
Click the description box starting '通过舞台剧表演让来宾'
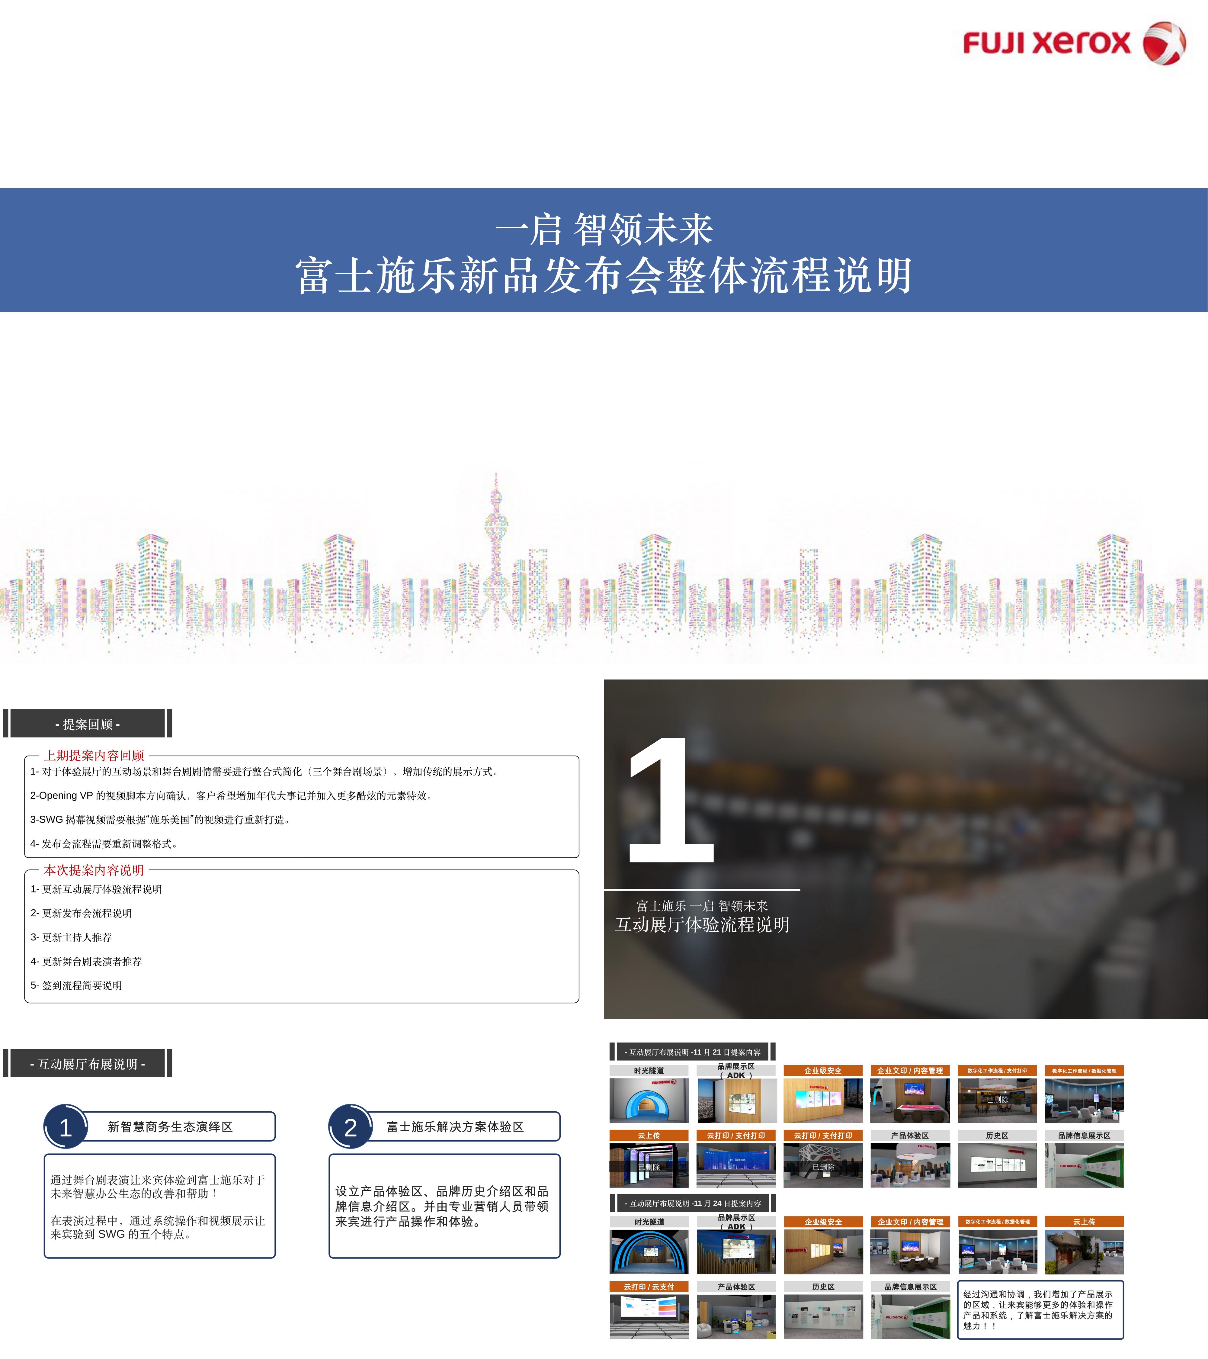tap(159, 1206)
